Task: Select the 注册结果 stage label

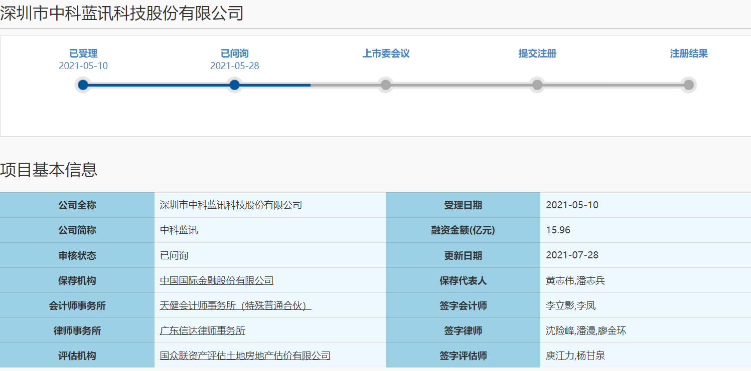Action: tap(689, 54)
